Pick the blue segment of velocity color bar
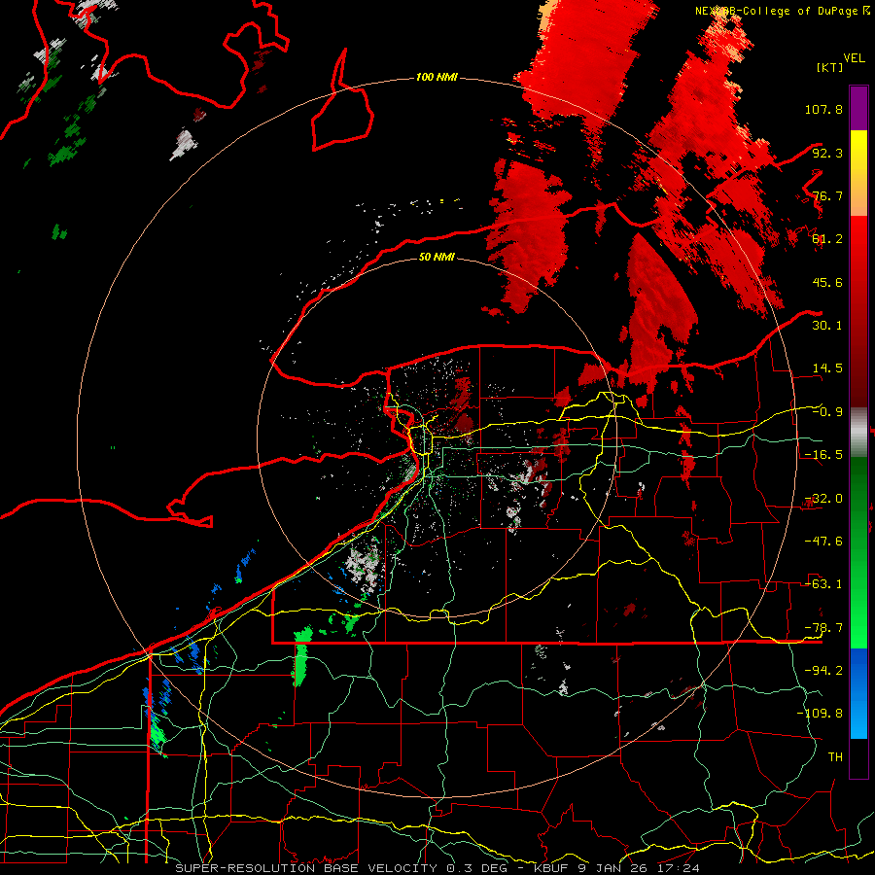The width and height of the screenshot is (875, 875). coord(858,693)
